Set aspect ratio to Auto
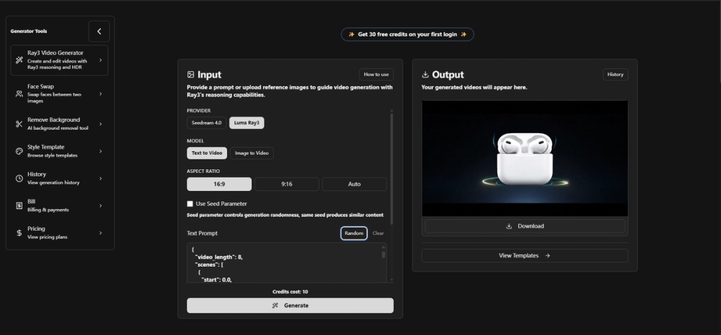This screenshot has width=721, height=335. point(355,184)
